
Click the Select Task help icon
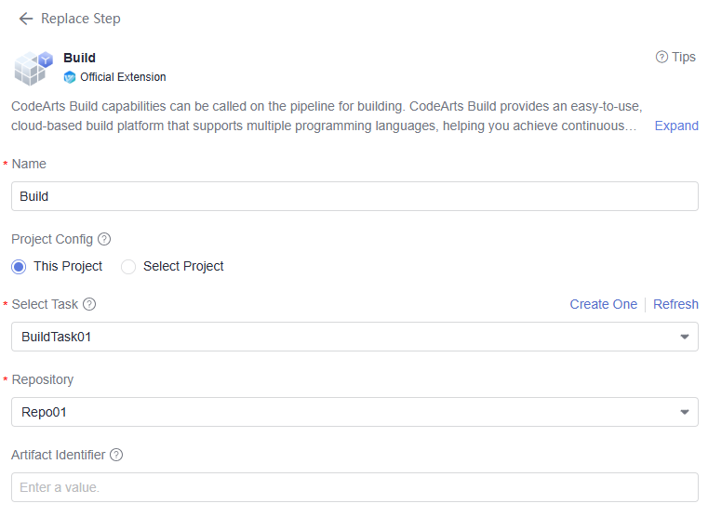coord(89,304)
